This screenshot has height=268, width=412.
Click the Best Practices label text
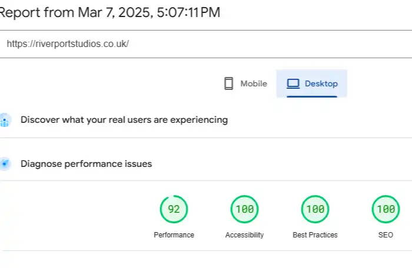click(x=315, y=235)
